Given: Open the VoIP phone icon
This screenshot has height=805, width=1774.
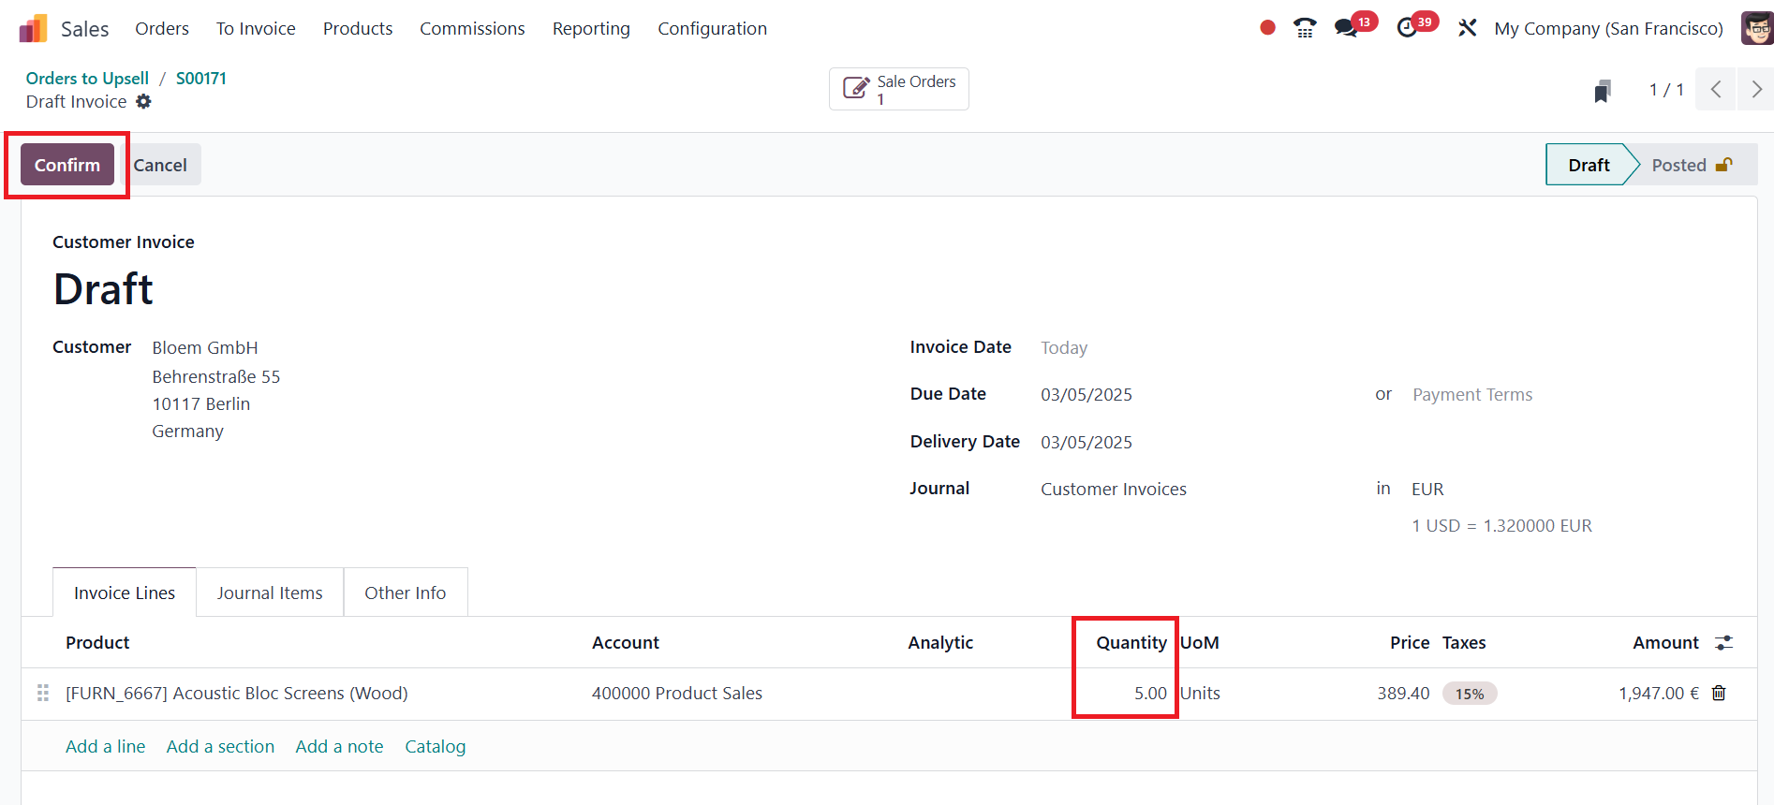Looking at the screenshot, I should (x=1304, y=28).
